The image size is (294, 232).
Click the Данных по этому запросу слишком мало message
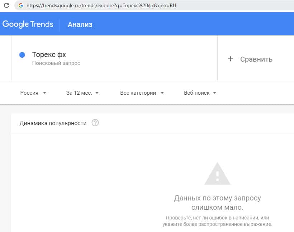[217, 203]
